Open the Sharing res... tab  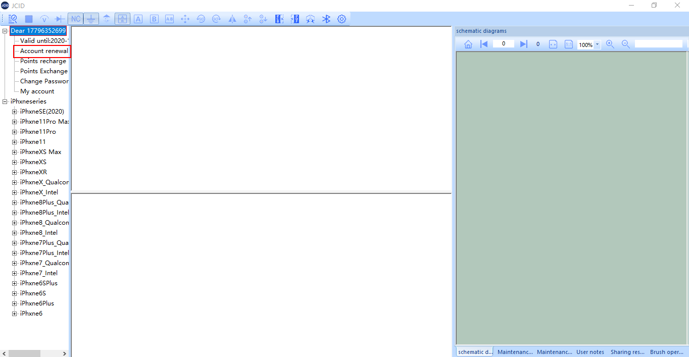point(627,352)
